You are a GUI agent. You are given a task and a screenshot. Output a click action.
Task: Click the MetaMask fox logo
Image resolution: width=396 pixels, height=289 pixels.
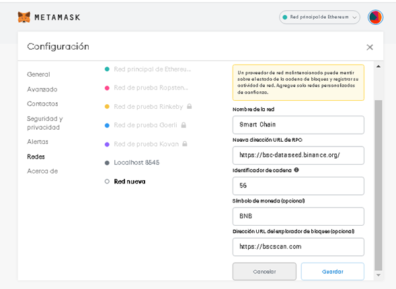pyautogui.click(x=24, y=17)
